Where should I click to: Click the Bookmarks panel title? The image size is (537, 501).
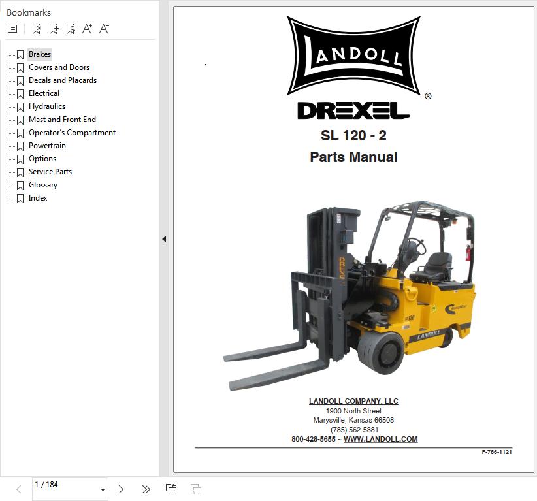tap(29, 12)
